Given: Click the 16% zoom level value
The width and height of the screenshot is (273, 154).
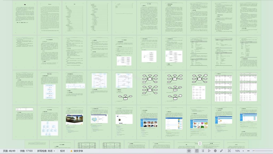Looking at the screenshot, I should click(238, 151).
